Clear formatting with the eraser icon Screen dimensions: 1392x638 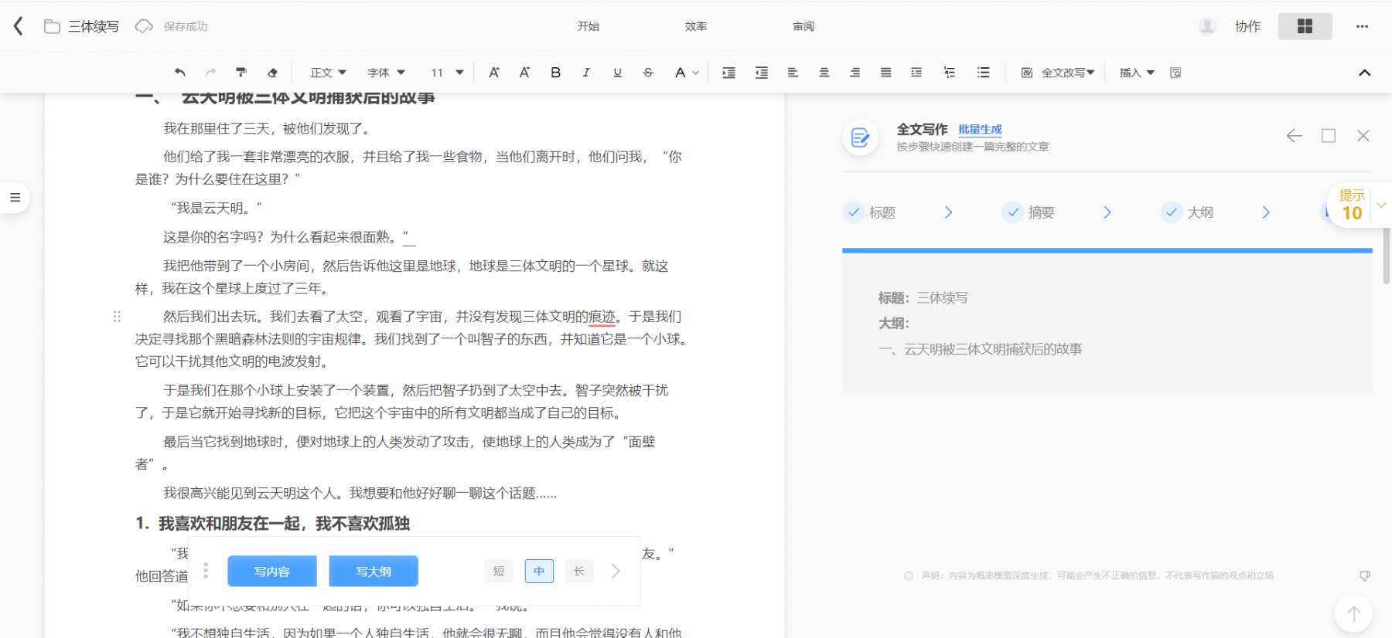tap(272, 73)
